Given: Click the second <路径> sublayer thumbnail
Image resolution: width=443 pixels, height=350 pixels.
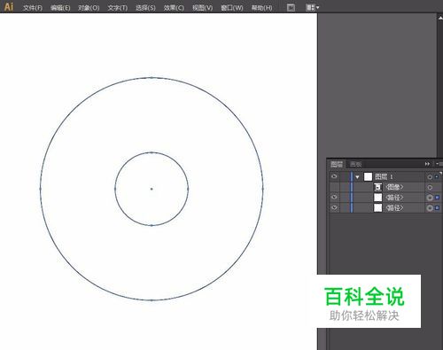Looking at the screenshot, I should (x=377, y=207).
